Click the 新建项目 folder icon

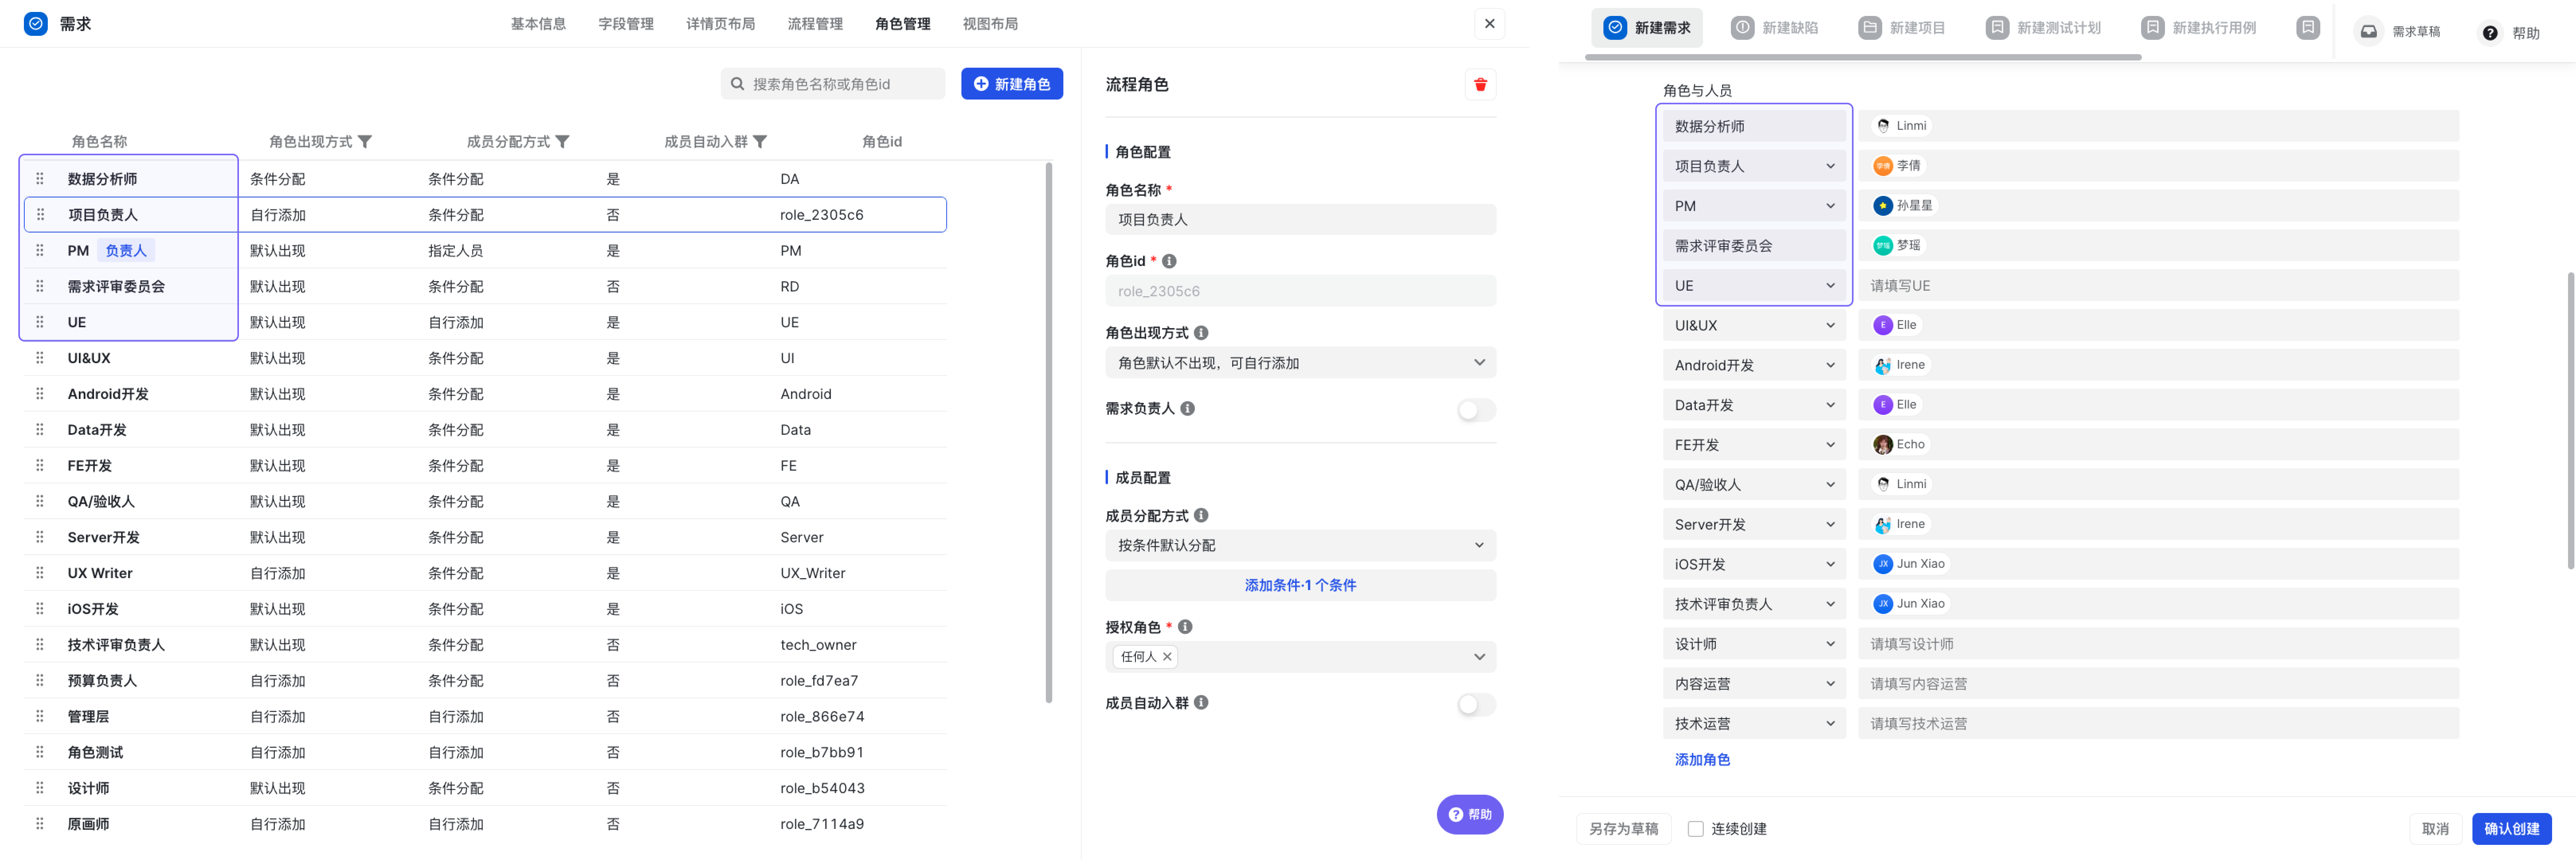click(1870, 28)
